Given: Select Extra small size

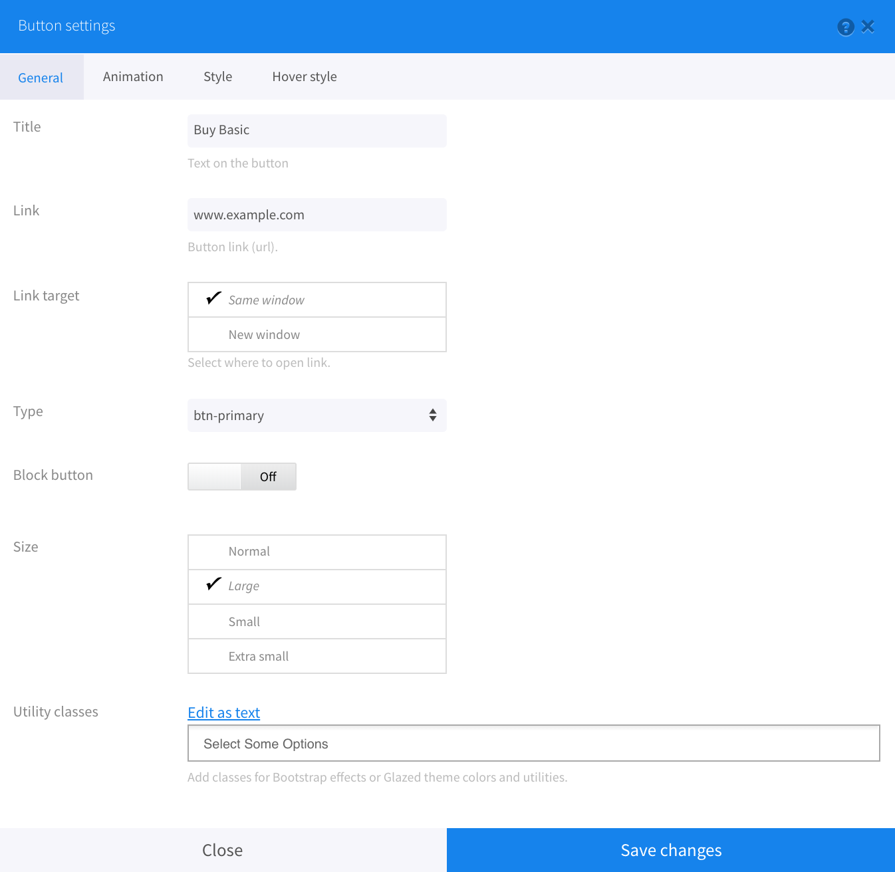Looking at the screenshot, I should 317,657.
